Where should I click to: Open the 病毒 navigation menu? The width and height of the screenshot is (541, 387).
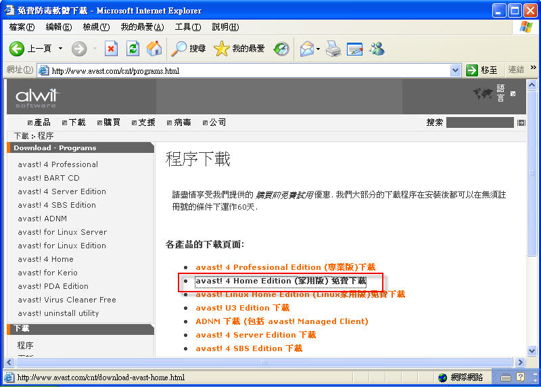179,122
